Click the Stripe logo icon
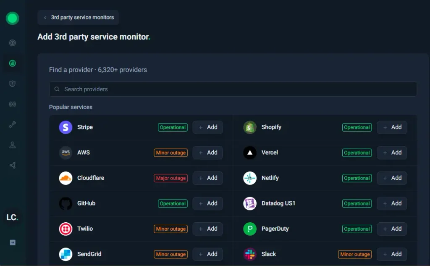Image resolution: width=430 pixels, height=266 pixels. click(66, 127)
